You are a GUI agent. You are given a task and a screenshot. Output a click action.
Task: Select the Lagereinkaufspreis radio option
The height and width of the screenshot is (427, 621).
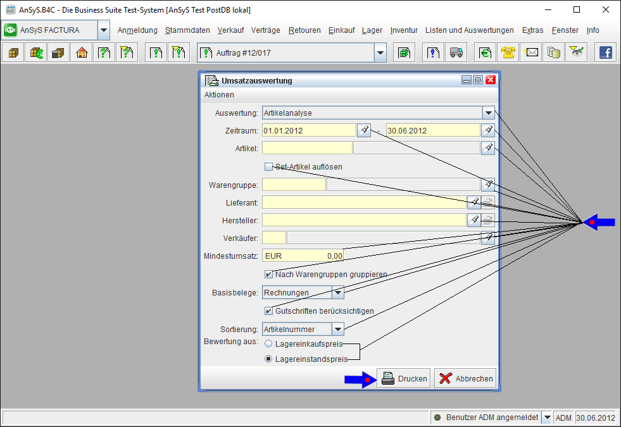(x=268, y=343)
